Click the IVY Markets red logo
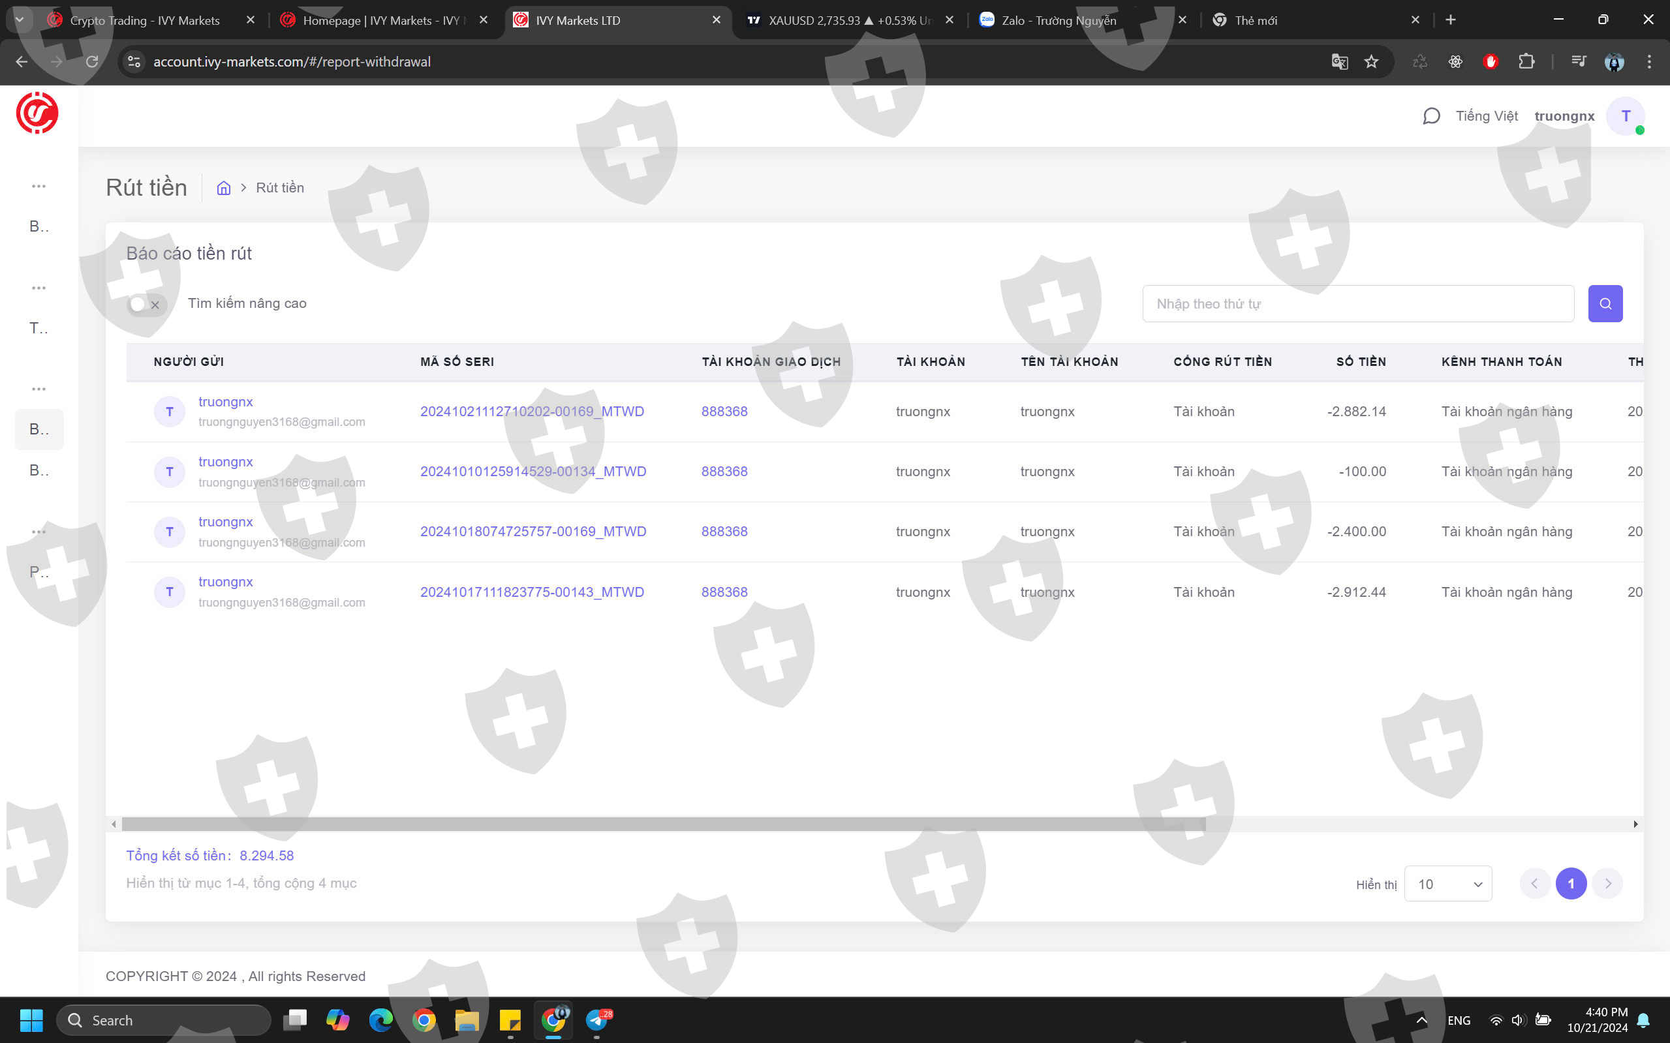 37,113
